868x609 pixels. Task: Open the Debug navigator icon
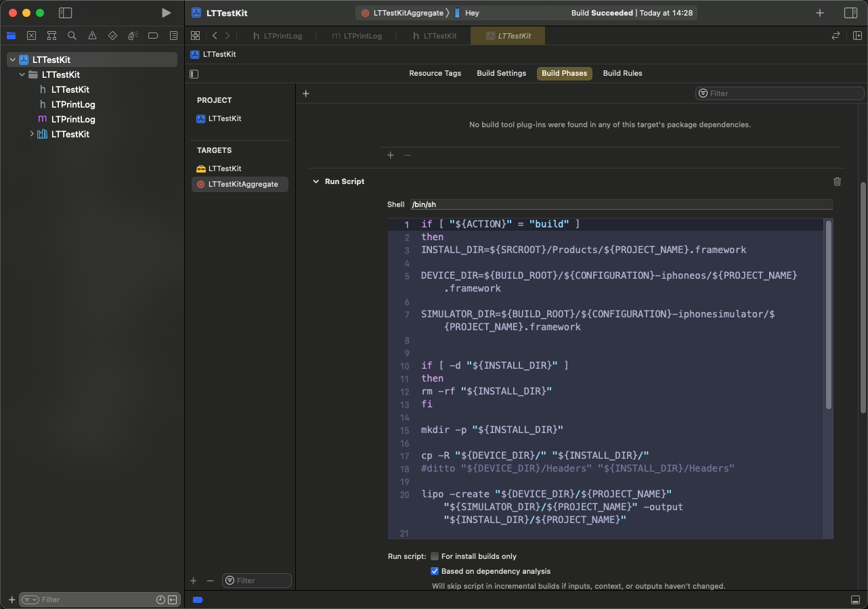[133, 35]
